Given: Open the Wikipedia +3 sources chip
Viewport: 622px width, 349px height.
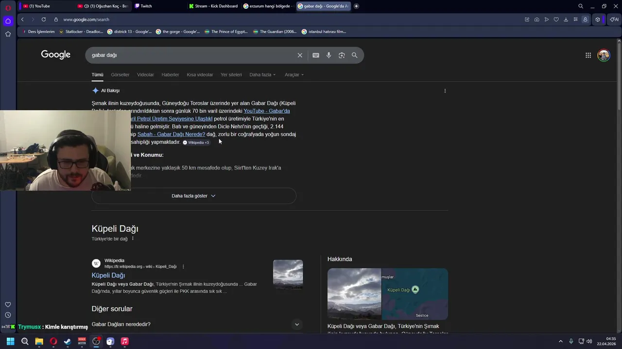Looking at the screenshot, I should click(x=196, y=143).
